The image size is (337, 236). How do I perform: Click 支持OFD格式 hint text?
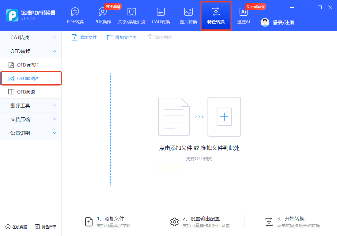pos(199,159)
